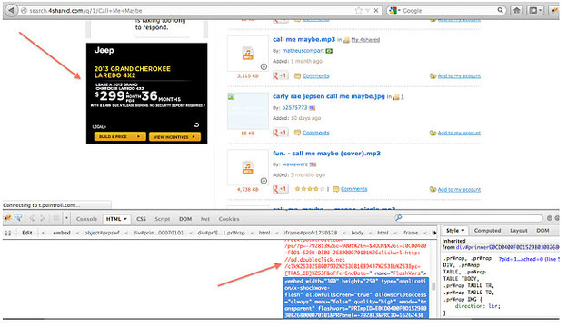This screenshot has height=328, width=567.
Task: Select the iframe#profr1750528 breadcrumb node
Action: coord(311,233)
